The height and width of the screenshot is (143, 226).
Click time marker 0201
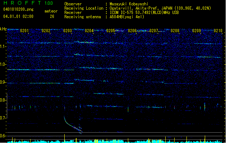point(24,31)
